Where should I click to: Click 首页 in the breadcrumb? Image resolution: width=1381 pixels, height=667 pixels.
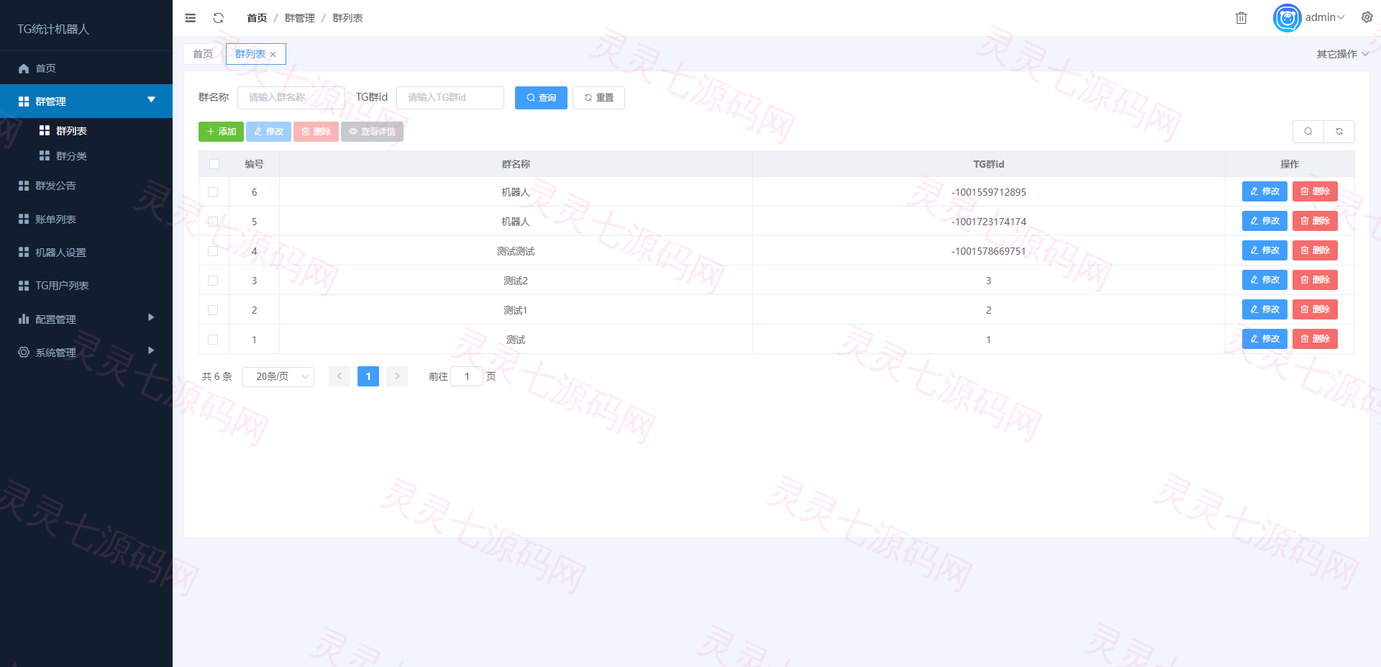click(x=257, y=18)
